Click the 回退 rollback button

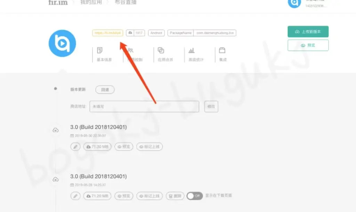tap(105, 90)
